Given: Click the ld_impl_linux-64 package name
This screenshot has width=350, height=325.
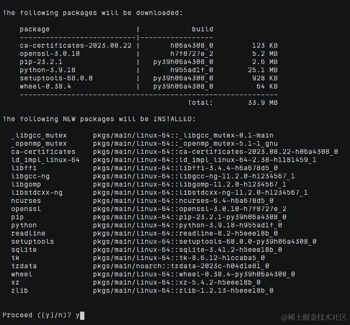Looking at the screenshot, I should coord(46,160).
